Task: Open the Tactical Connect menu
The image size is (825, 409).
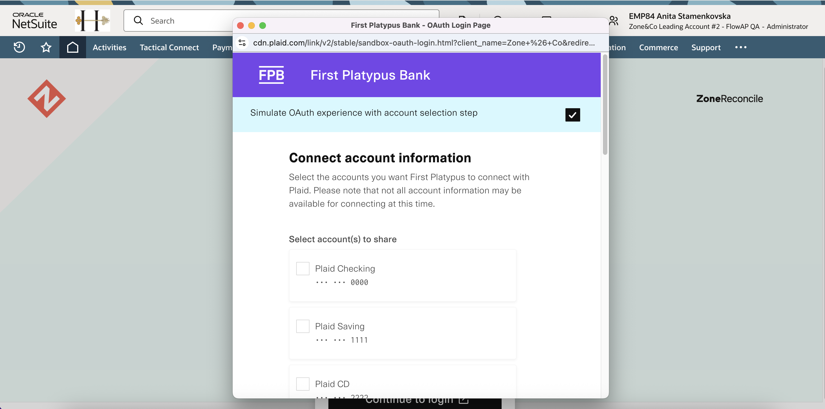Action: (169, 47)
